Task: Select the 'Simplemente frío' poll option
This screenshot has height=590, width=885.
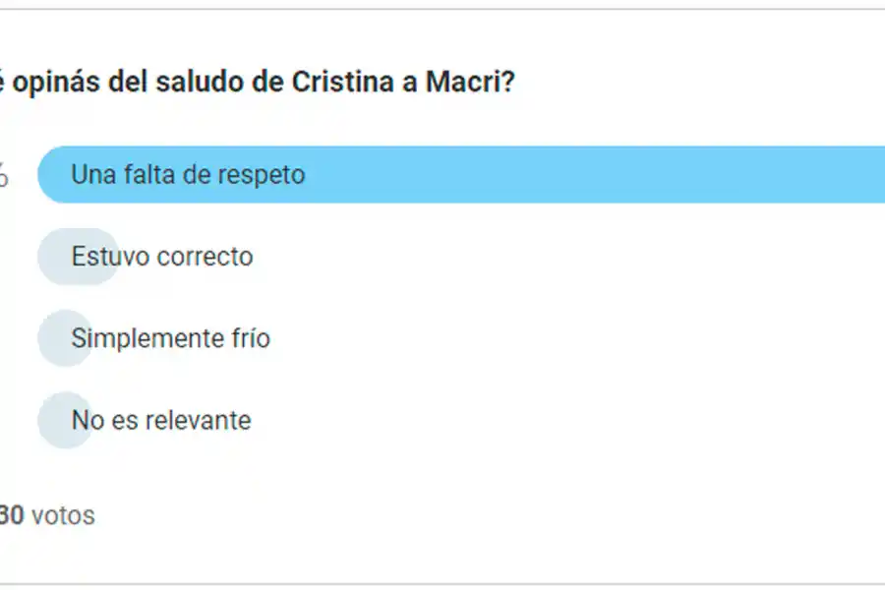Action: point(171,337)
